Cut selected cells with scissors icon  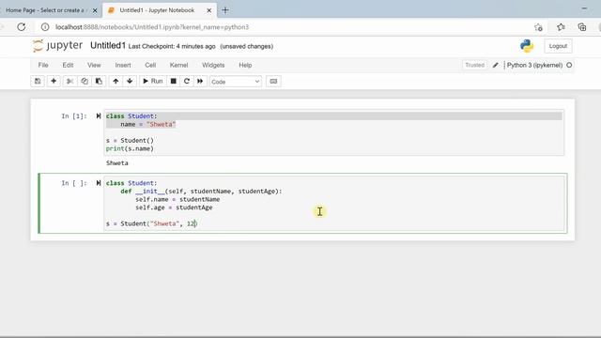[69, 82]
